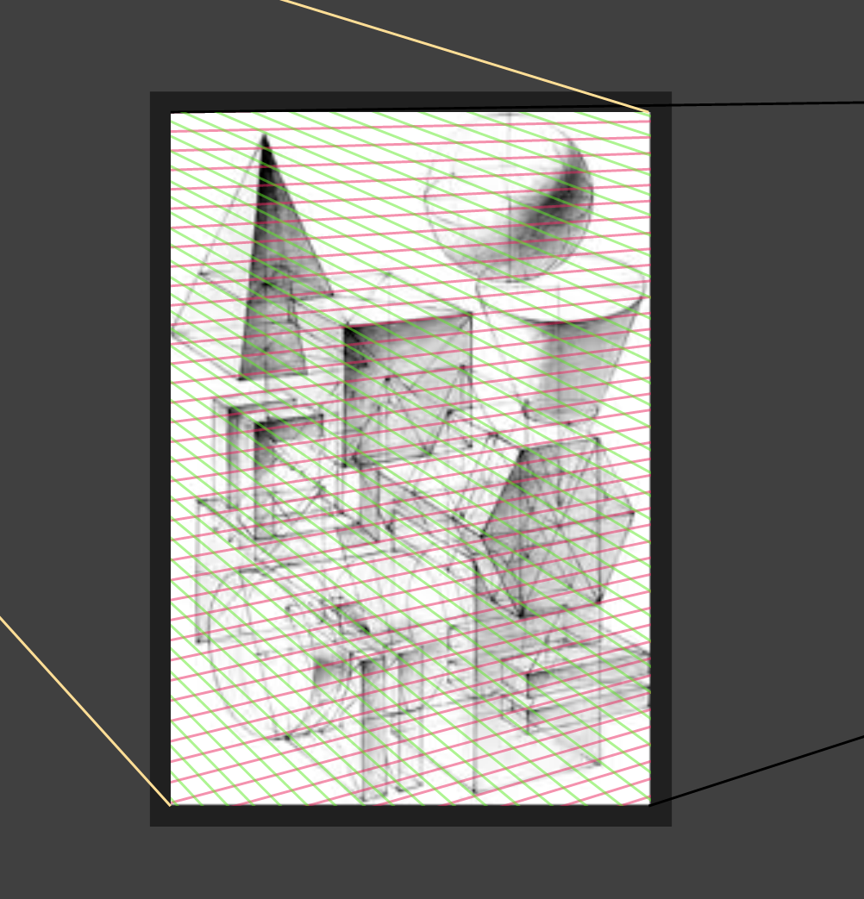The image size is (864, 899).
Task: Select the geometric shapes sketch reference image
Action: 410,459
